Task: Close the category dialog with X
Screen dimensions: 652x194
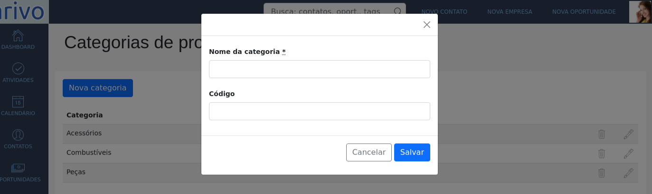Action: pyautogui.click(x=427, y=25)
